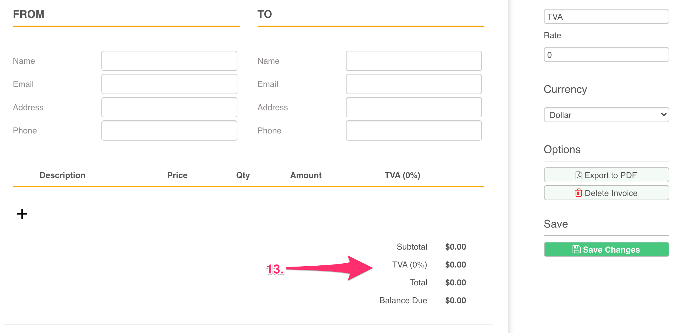Click the plus icon to add item
The height and width of the screenshot is (333, 674).
click(22, 214)
